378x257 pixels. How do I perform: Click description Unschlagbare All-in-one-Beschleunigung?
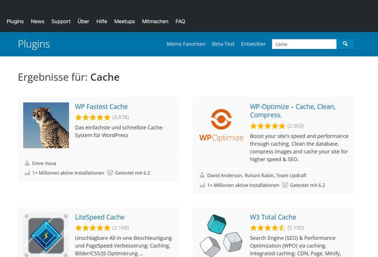click(123, 246)
